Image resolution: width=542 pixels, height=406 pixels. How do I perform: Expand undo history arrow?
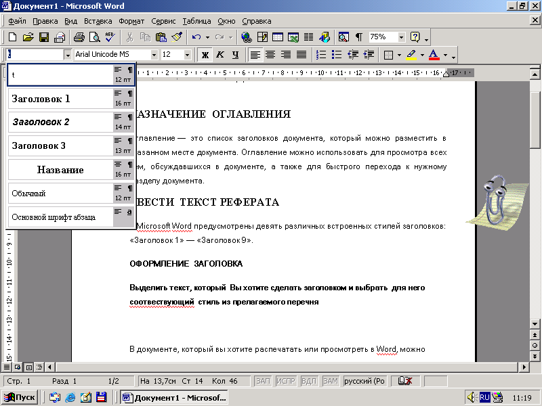pos(207,37)
